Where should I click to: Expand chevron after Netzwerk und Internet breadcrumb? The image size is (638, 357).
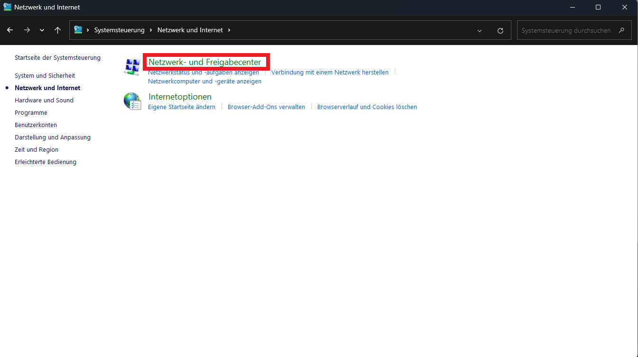point(229,30)
